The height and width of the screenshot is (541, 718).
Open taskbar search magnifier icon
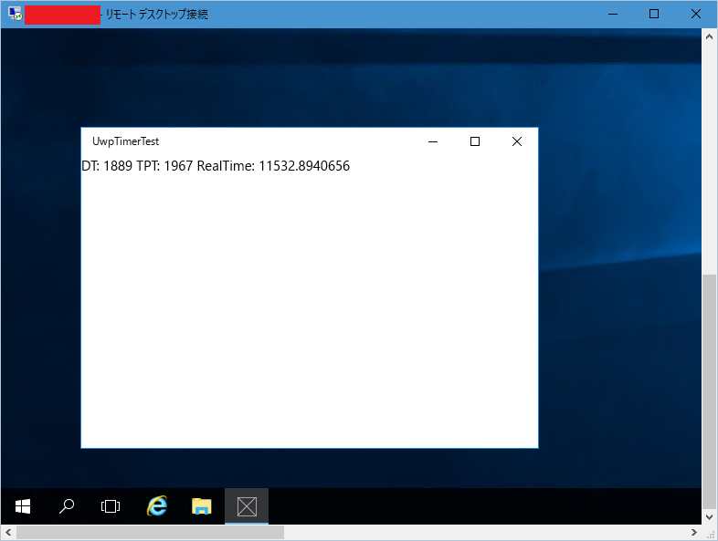click(67, 506)
